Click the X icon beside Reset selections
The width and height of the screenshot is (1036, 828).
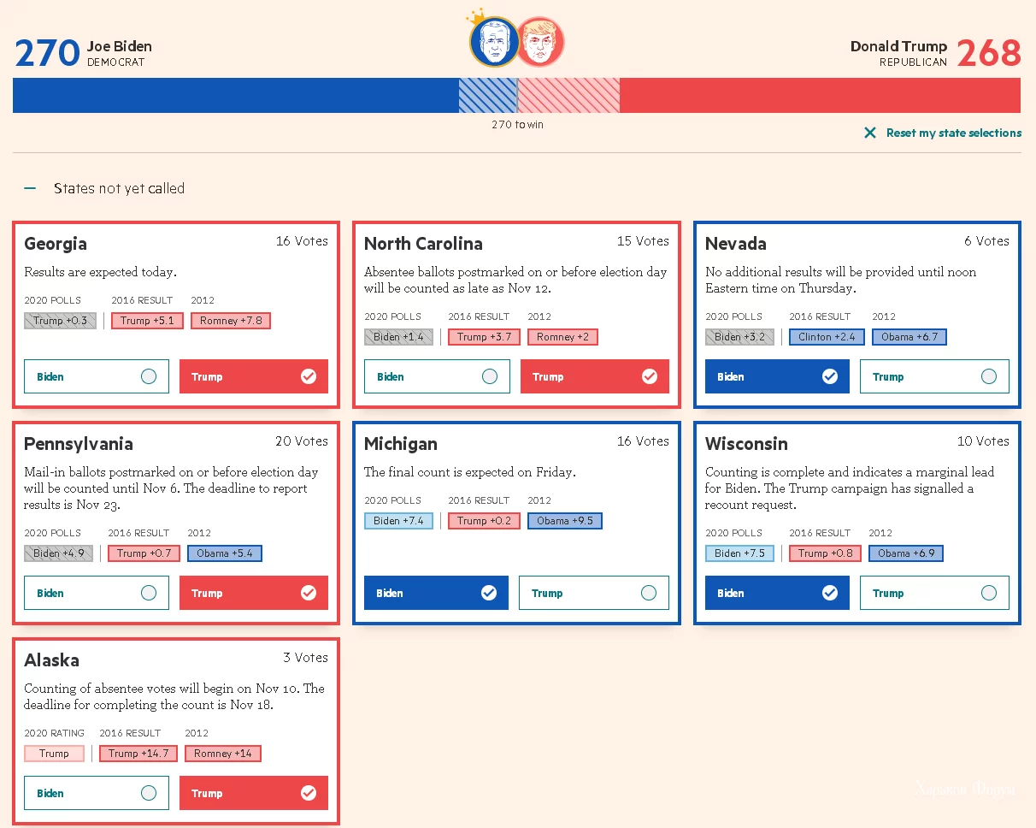(x=870, y=133)
